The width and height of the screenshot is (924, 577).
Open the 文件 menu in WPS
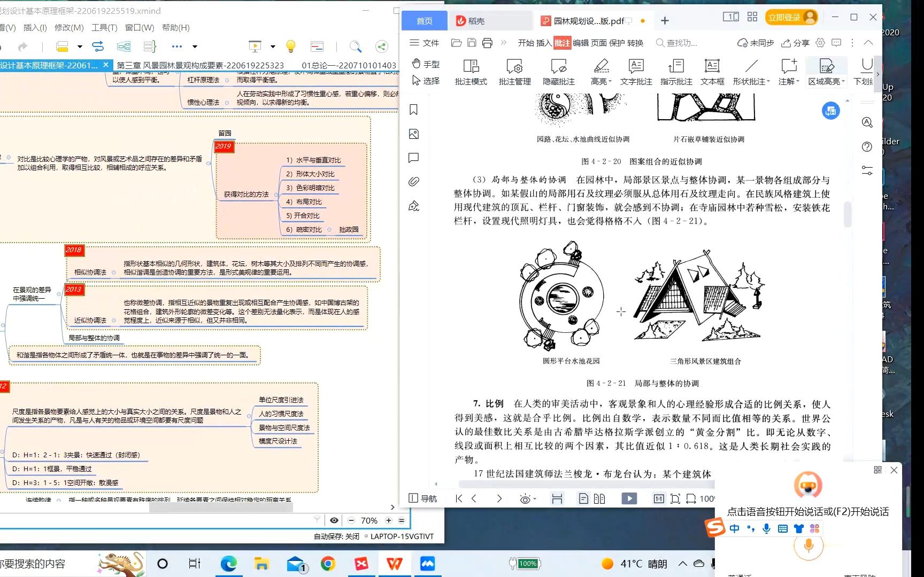(425, 43)
